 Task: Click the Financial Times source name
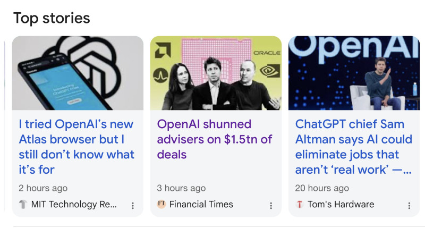point(201,205)
